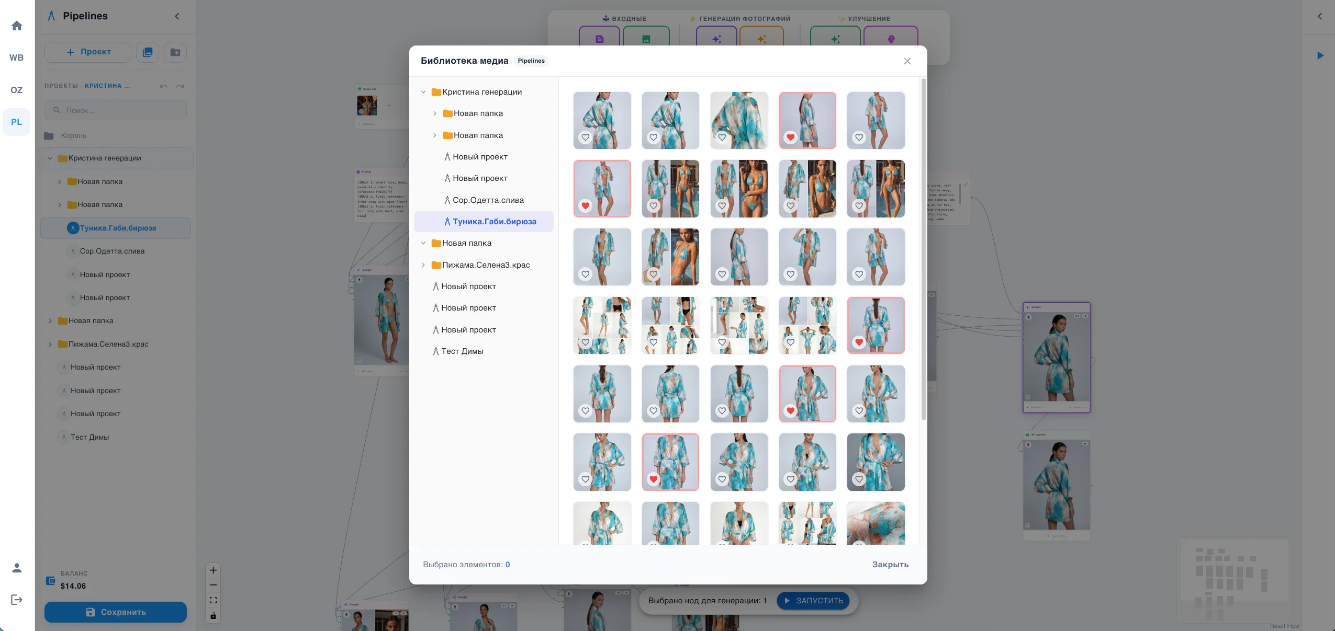Collapse Кристина генерации folder in sidebar

click(x=50, y=158)
